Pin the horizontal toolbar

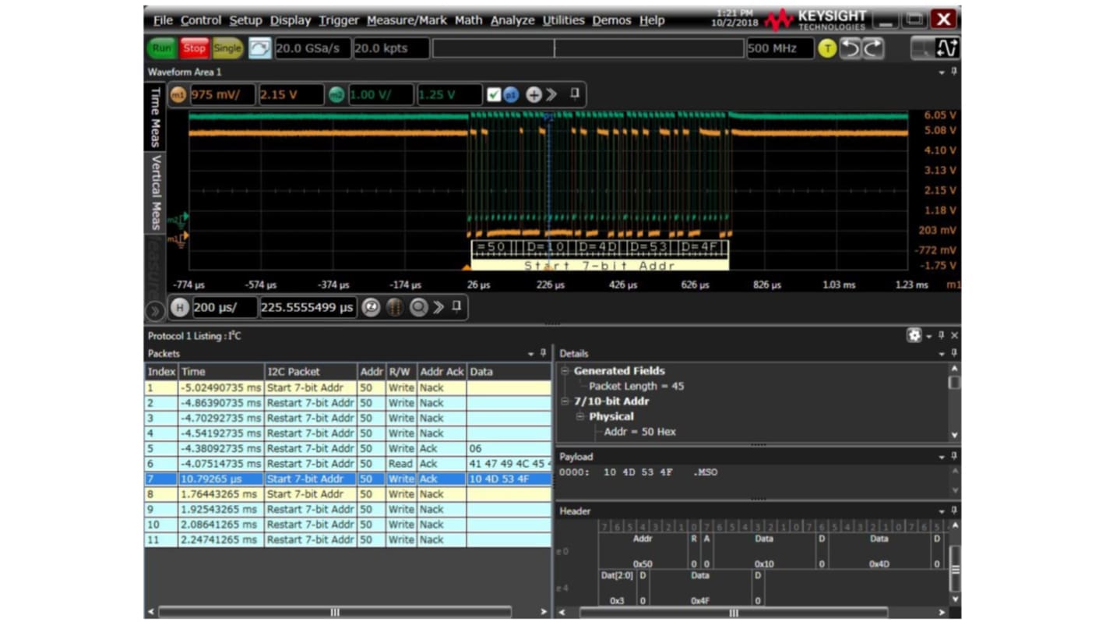coord(456,306)
